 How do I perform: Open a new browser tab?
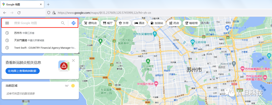tap(48, 5)
